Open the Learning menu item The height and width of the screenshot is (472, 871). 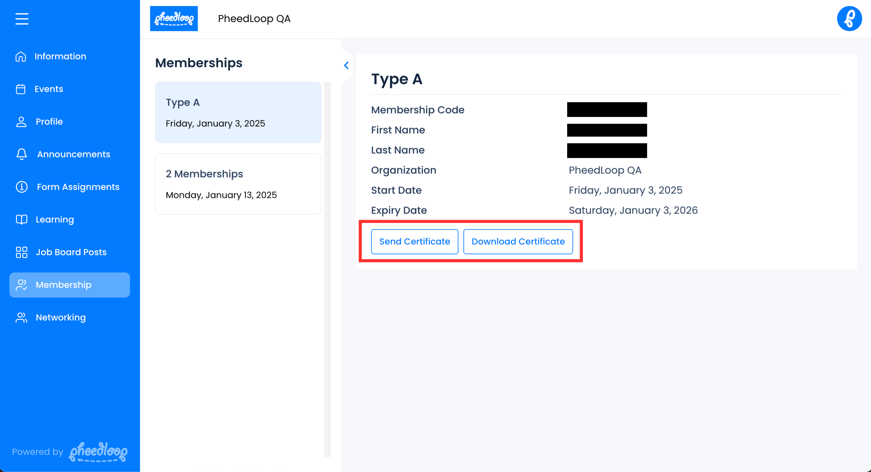[55, 219]
